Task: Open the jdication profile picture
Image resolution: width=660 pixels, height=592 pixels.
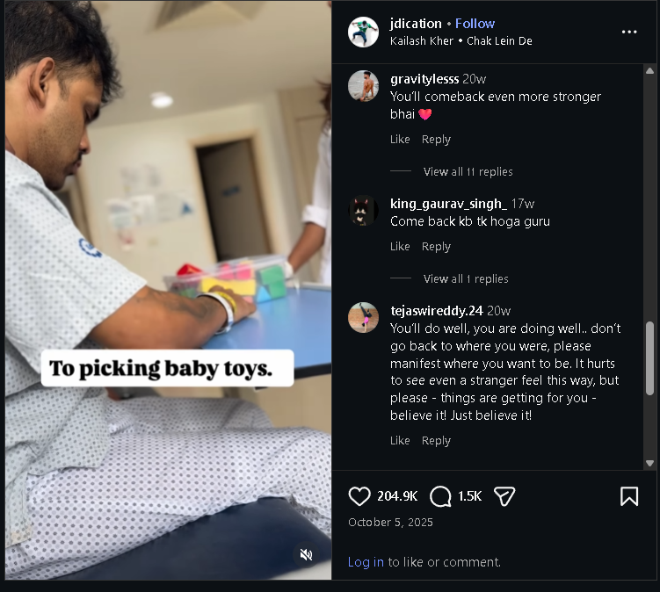Action: [x=363, y=32]
